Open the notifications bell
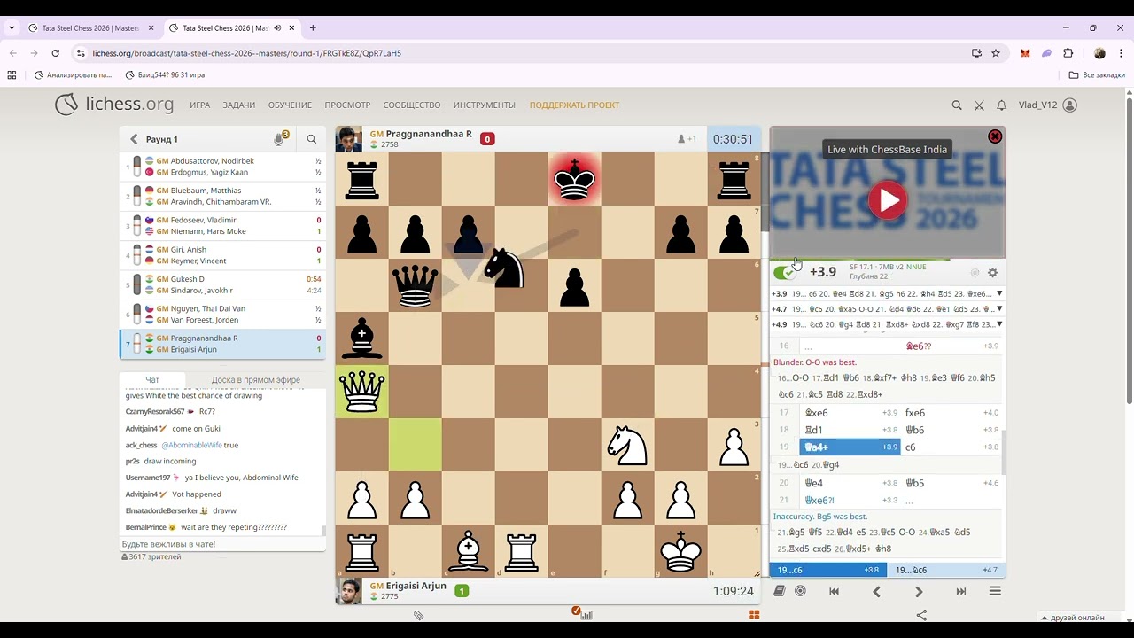 1002,105
